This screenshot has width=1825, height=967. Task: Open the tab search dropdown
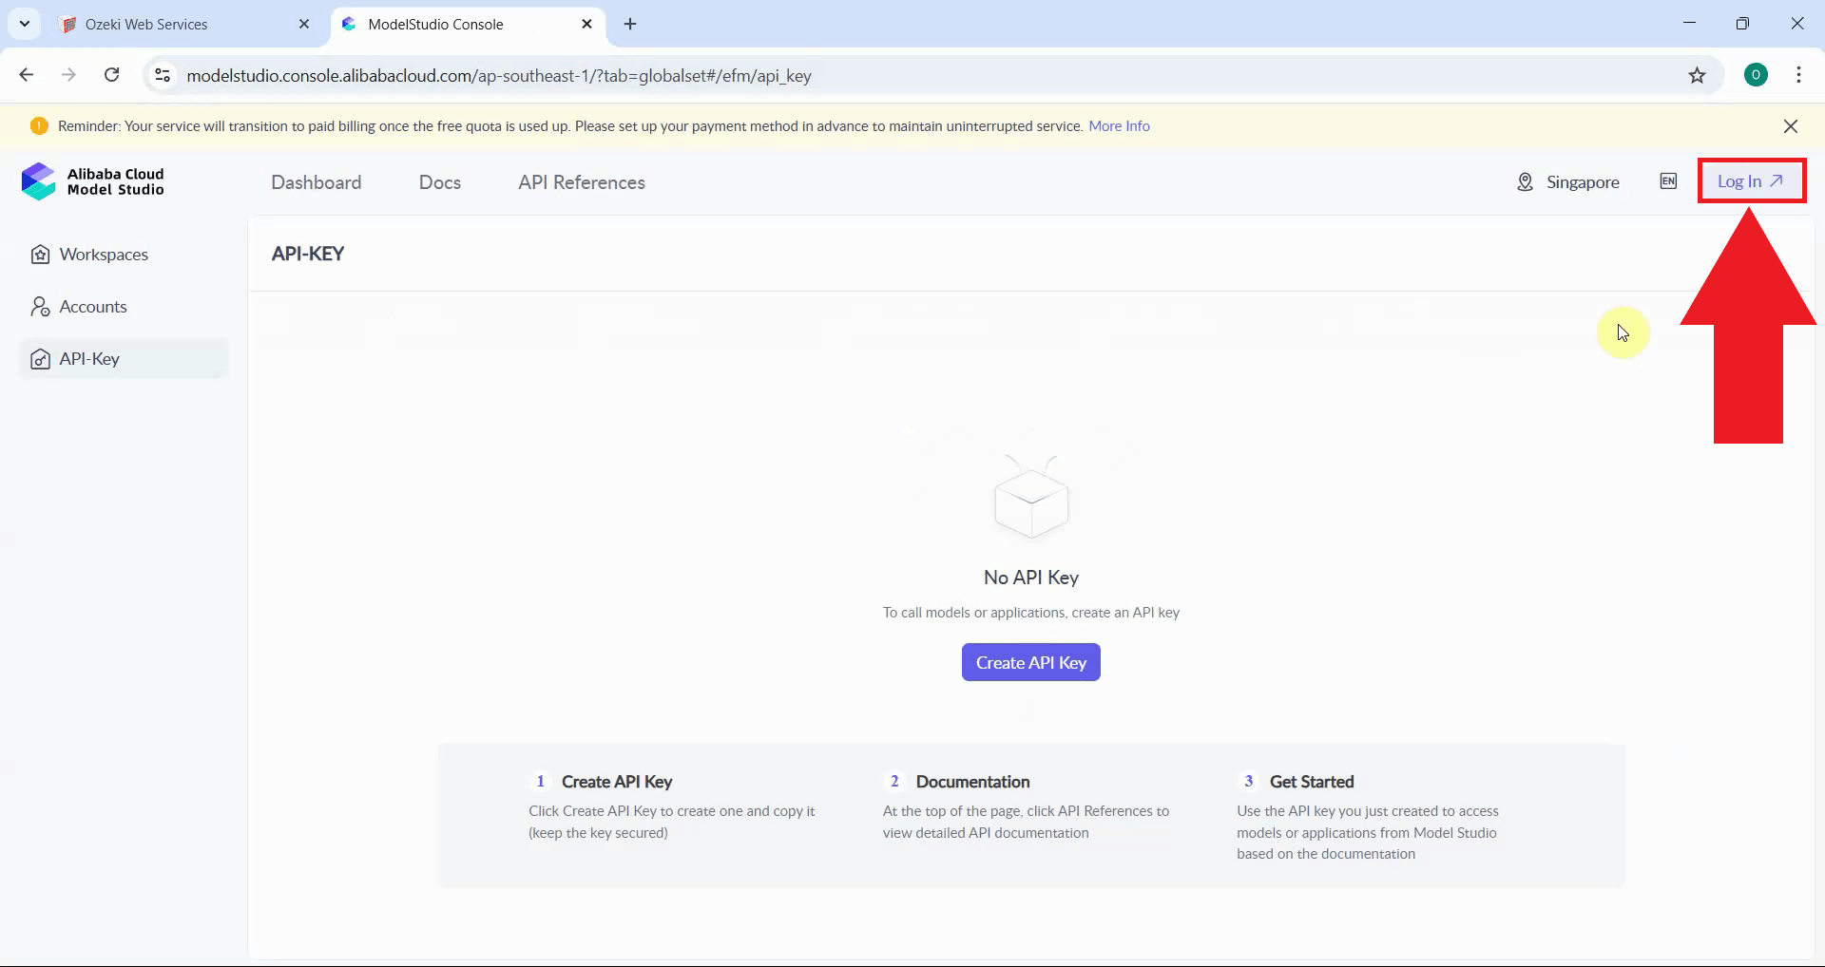point(24,24)
